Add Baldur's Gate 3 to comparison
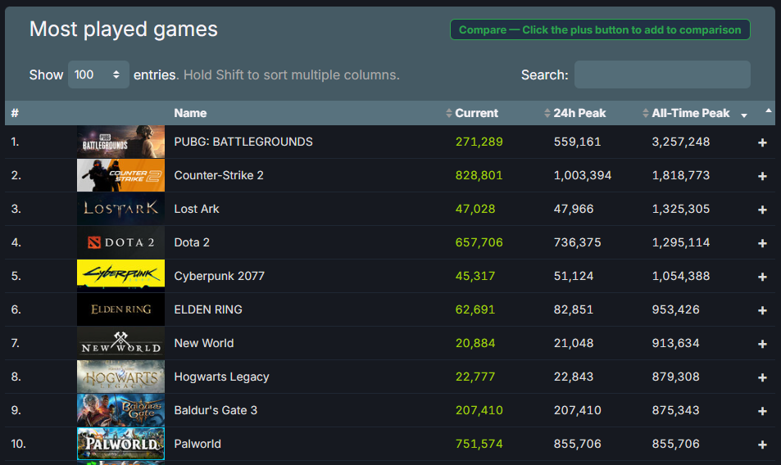Viewport: 781px width, 465px height. [762, 411]
